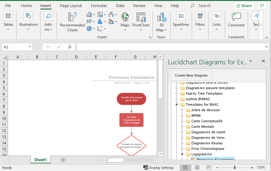Image resolution: width=271 pixels, height=171 pixels.
Task: Open Lucidchart task pane options dropdown
Action: [250, 61]
